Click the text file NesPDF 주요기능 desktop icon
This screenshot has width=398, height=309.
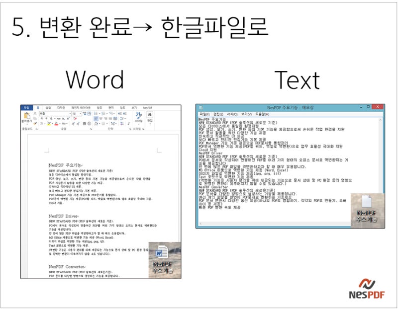pyautogui.click(x=367, y=209)
